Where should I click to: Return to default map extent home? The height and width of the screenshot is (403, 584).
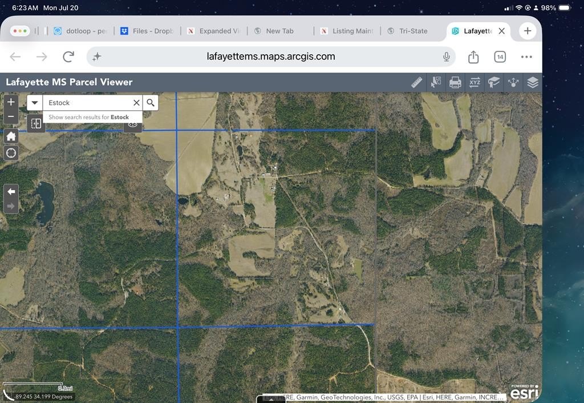coord(11,136)
